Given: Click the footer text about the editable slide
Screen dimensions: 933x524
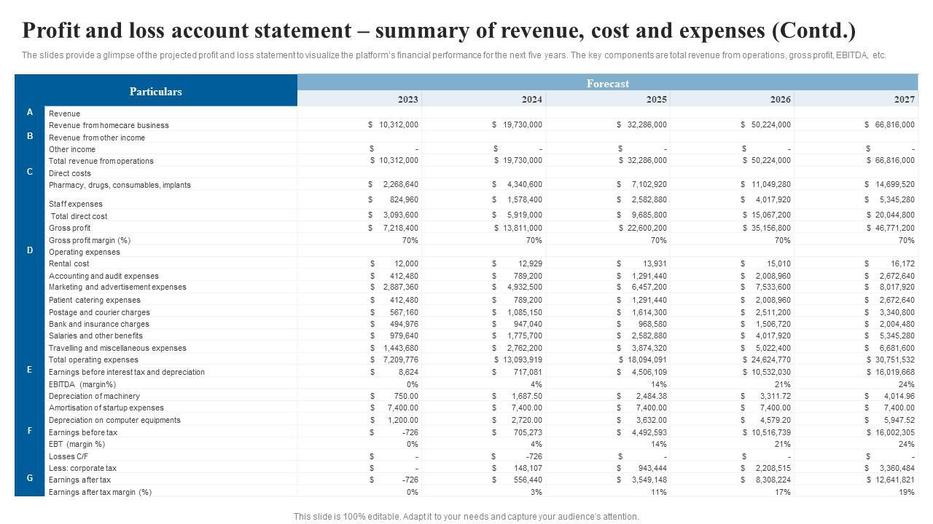Looking at the screenshot, I should point(466,517).
